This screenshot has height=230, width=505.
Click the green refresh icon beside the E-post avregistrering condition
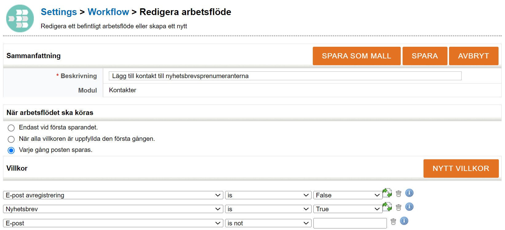[387, 193]
